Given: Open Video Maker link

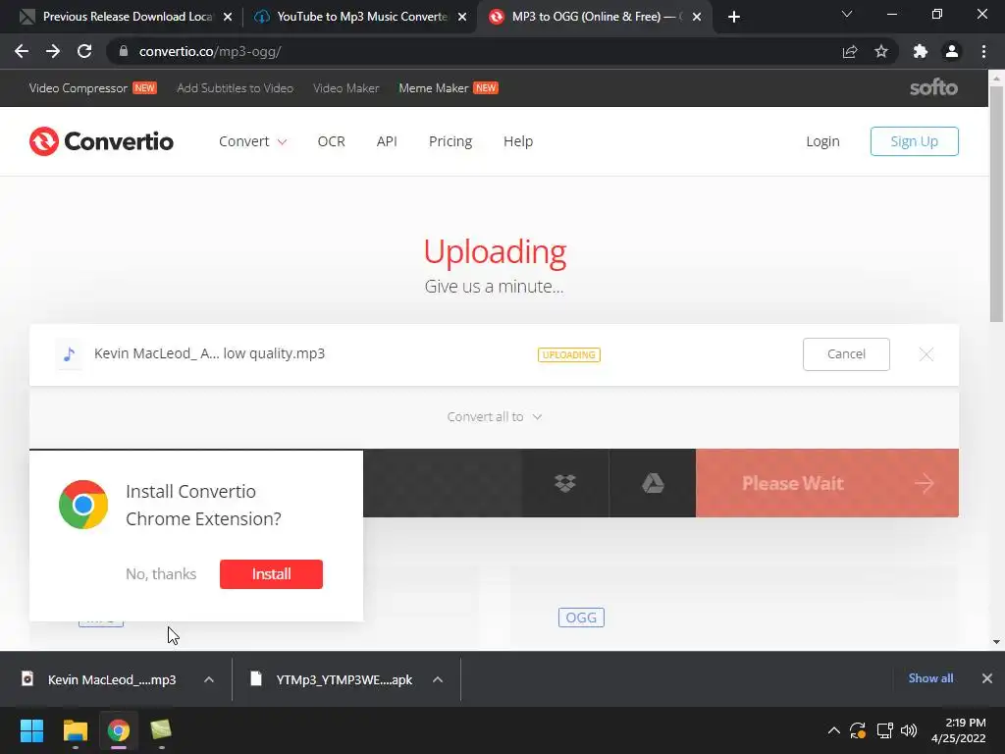Looking at the screenshot, I should (346, 87).
